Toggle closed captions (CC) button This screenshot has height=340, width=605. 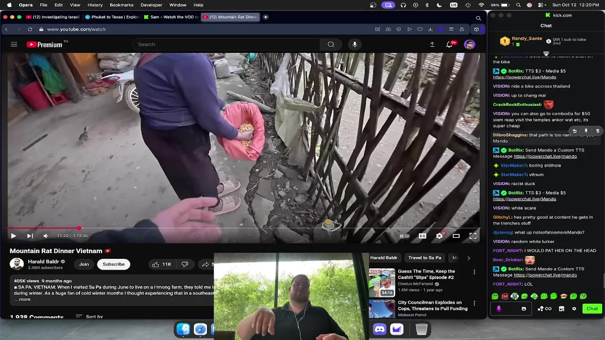click(423, 236)
